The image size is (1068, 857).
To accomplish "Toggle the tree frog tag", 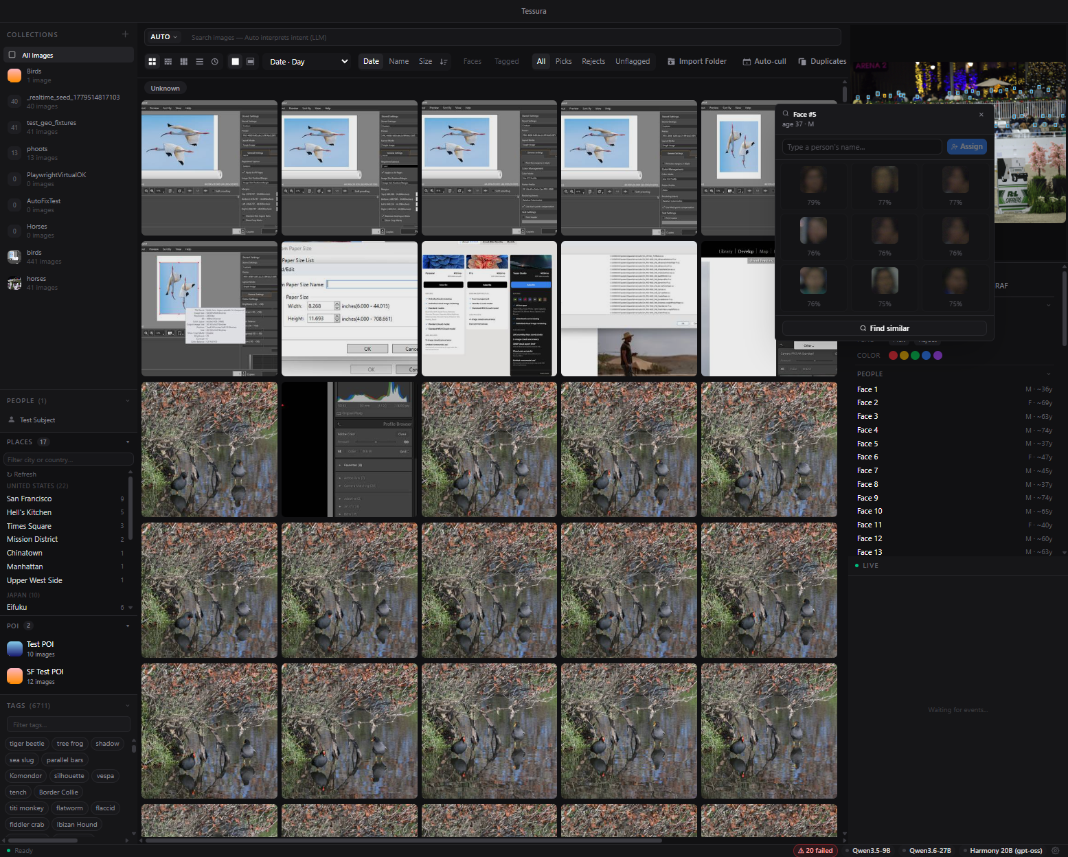I will tap(70, 744).
